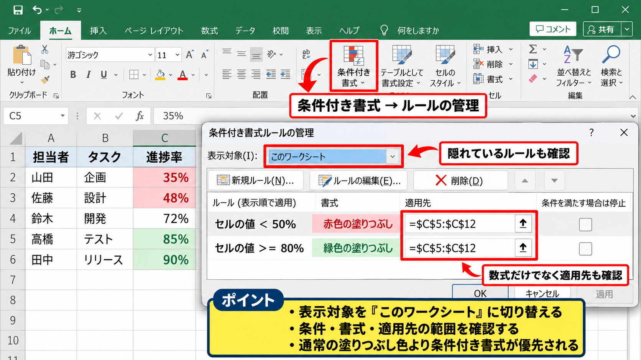Center text horizontally
The image size is (641, 360).
[x=242, y=74]
